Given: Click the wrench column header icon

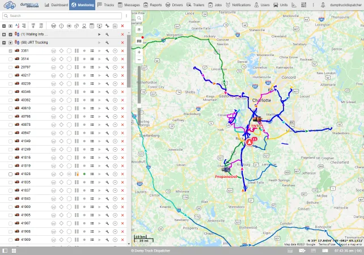Looking at the screenshot, I should tap(107, 26).
